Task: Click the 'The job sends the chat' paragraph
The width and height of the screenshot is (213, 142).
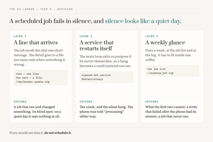Action: pyautogui.click(x=40, y=57)
